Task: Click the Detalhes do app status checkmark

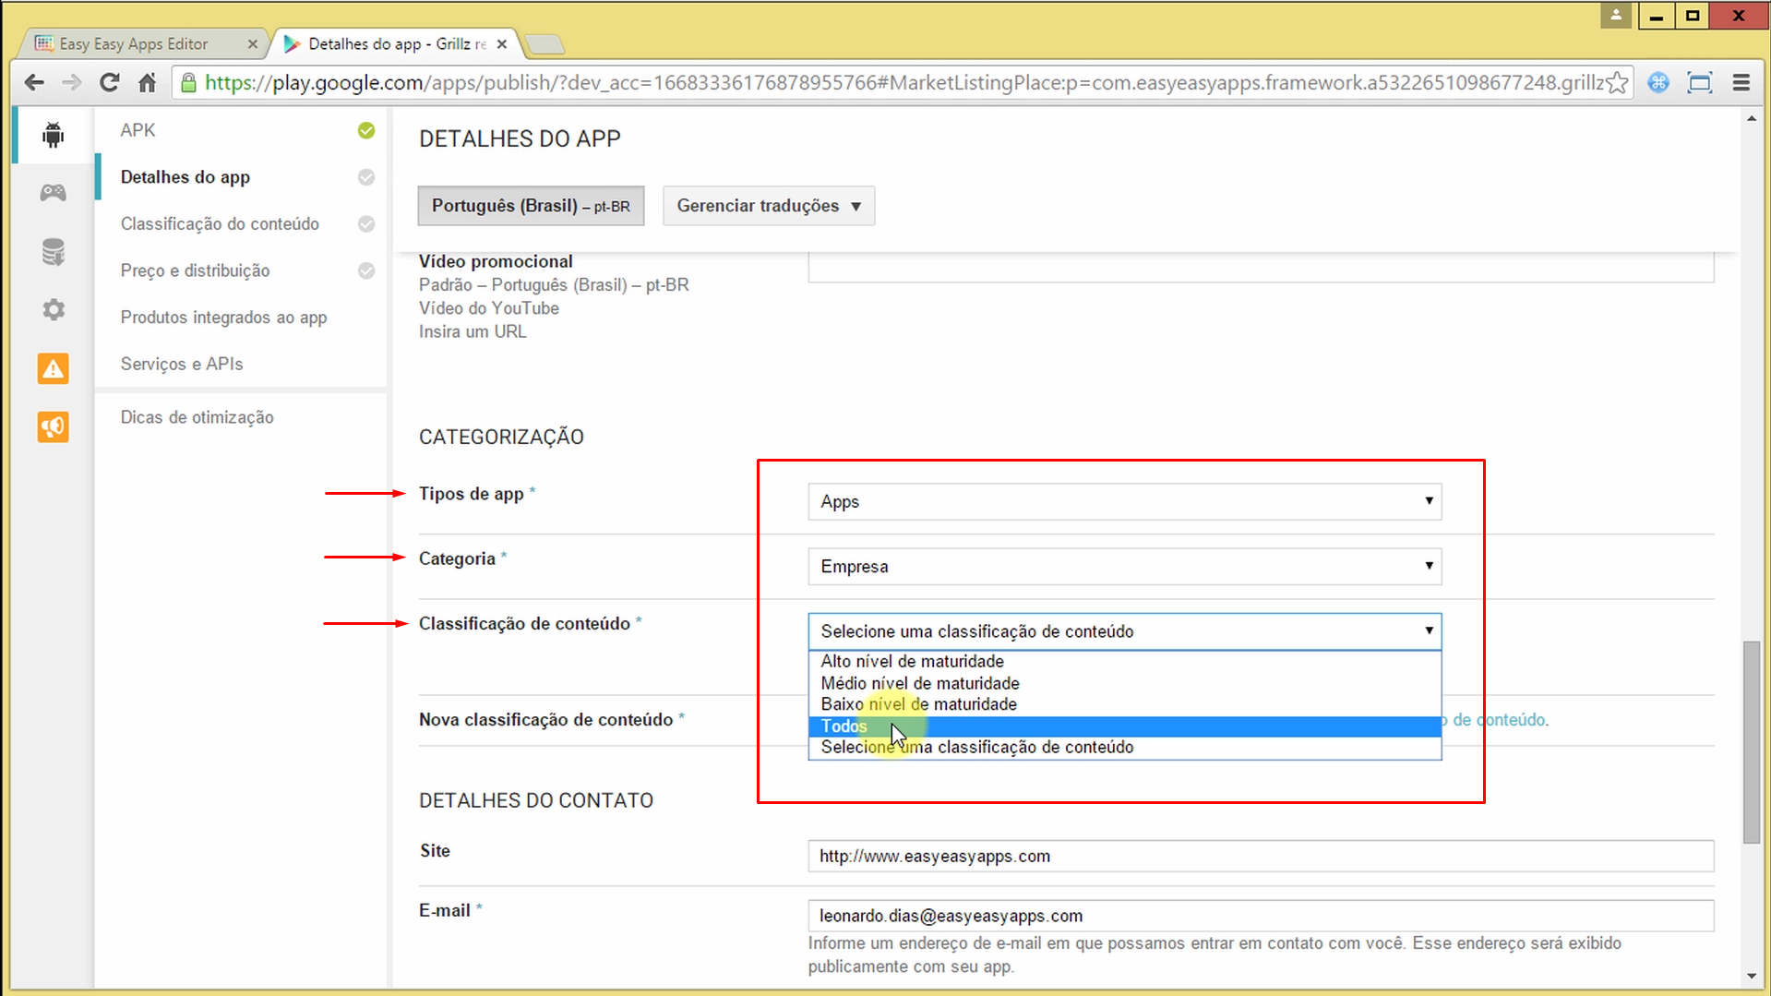Action: (x=366, y=177)
